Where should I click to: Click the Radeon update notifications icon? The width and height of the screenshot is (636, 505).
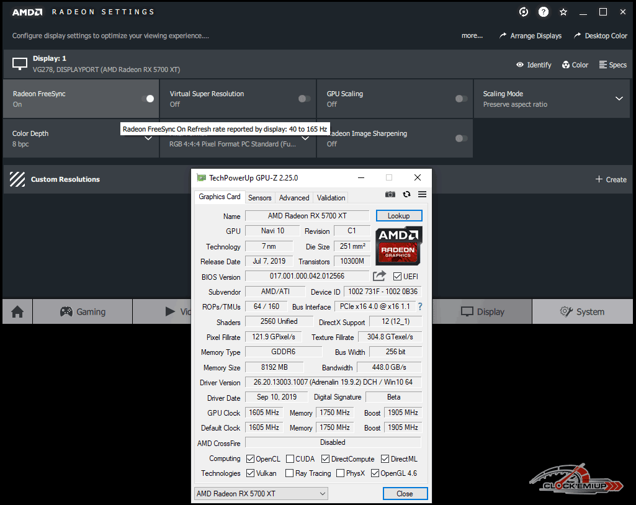coord(524,12)
